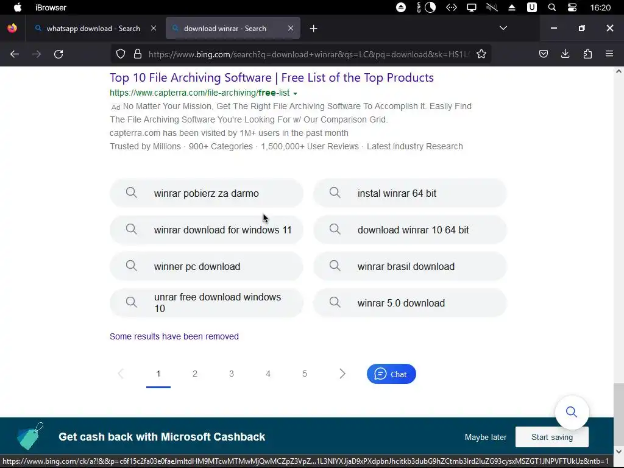Open the shield tracking protection icon

[121, 54]
